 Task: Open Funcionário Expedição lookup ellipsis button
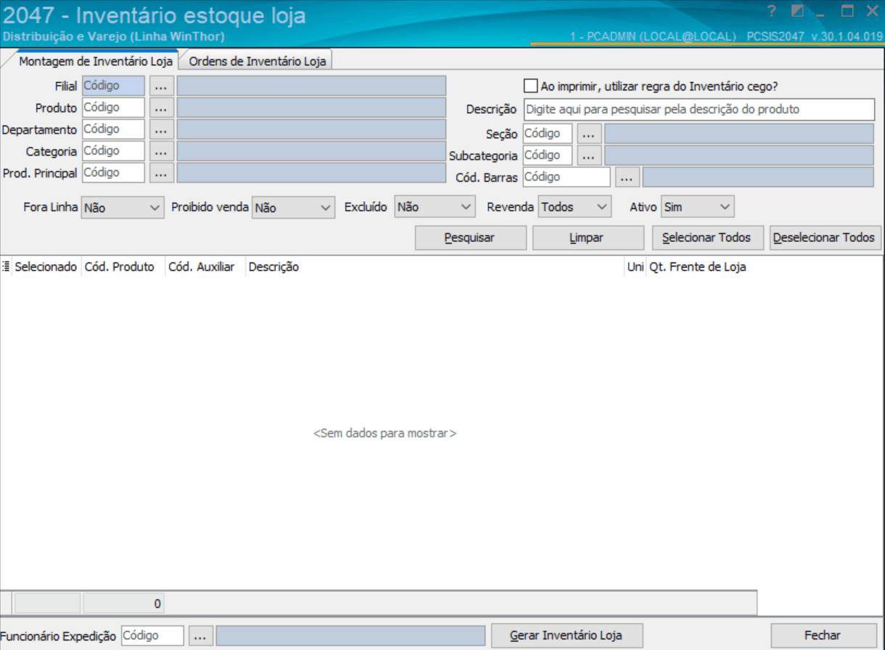pyautogui.click(x=201, y=636)
